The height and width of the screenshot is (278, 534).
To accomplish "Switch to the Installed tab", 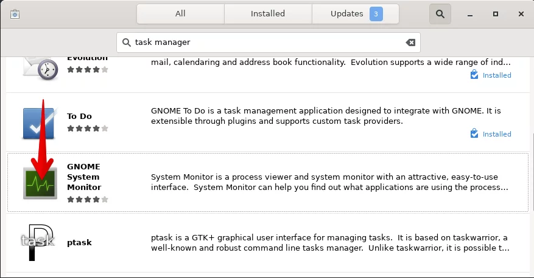I will (x=268, y=14).
